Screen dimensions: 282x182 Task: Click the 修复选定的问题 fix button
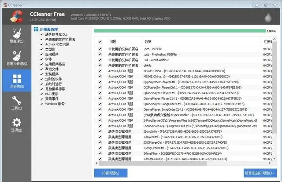coord(260,173)
